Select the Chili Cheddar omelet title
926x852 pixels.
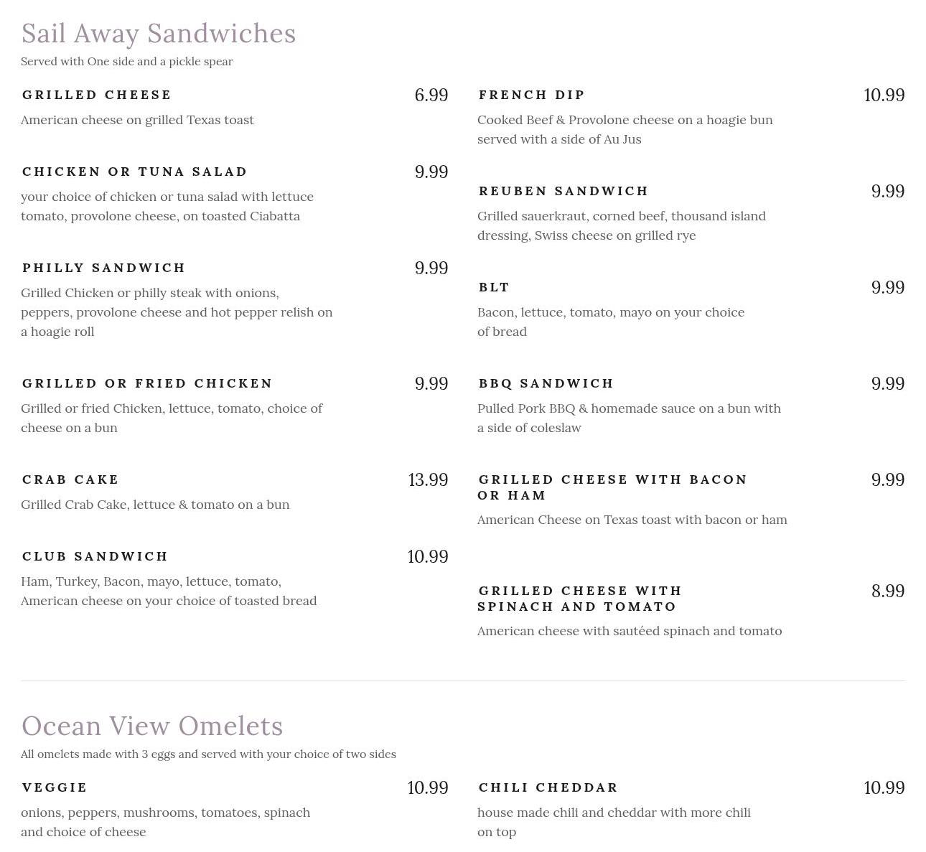(x=548, y=787)
